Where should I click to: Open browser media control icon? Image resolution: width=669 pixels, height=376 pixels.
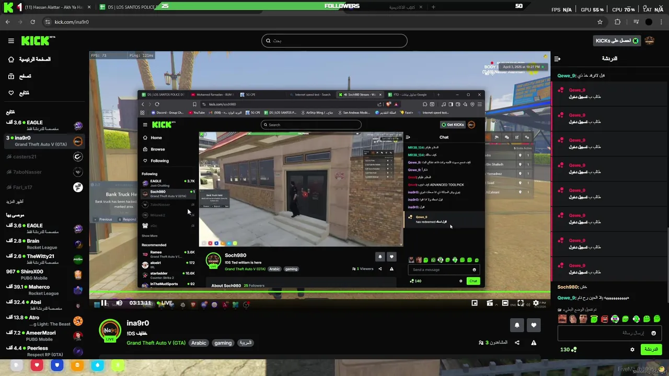click(636, 22)
